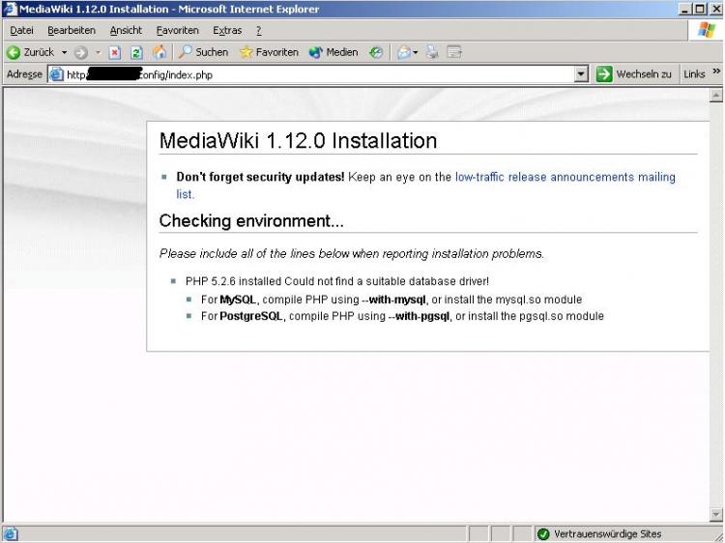Expand the address bar dropdown
The height and width of the screenshot is (543, 725).
tap(581, 74)
